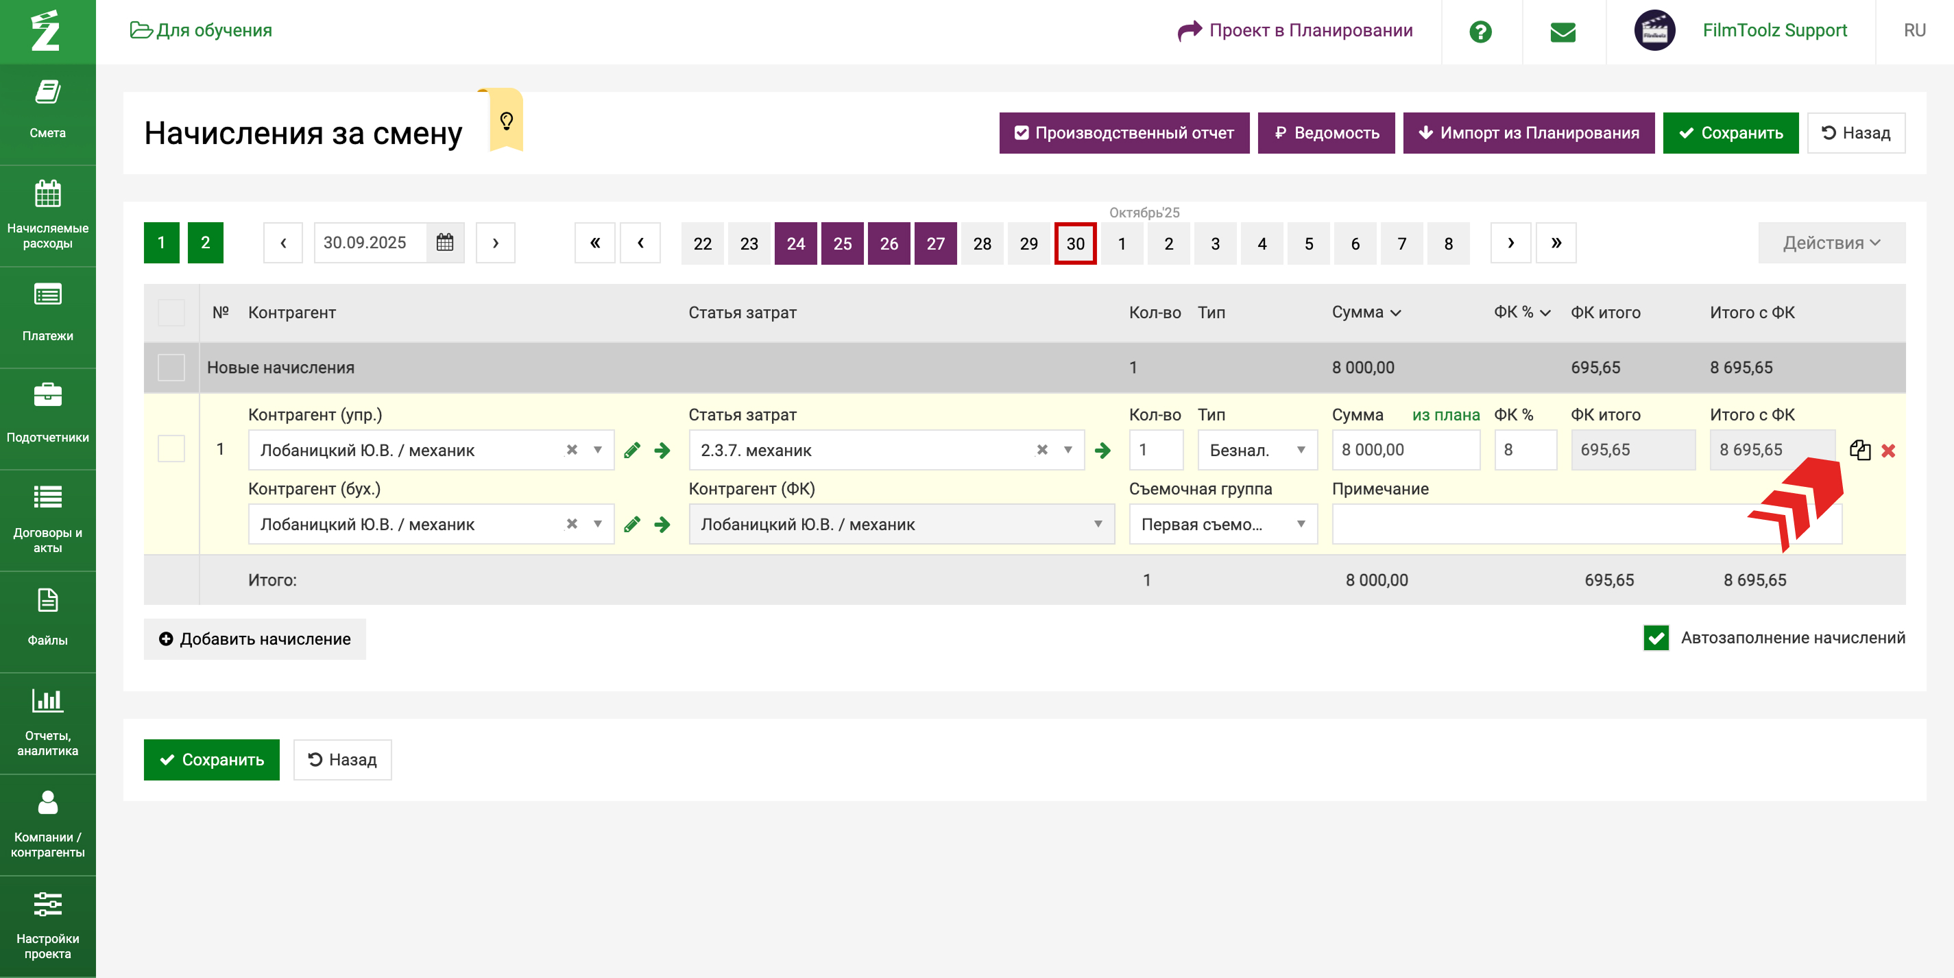Open the mail envelope icon

pos(1563,31)
